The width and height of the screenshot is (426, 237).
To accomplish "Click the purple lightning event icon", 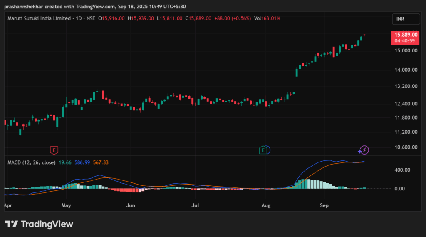I will pyautogui.click(x=364, y=150).
